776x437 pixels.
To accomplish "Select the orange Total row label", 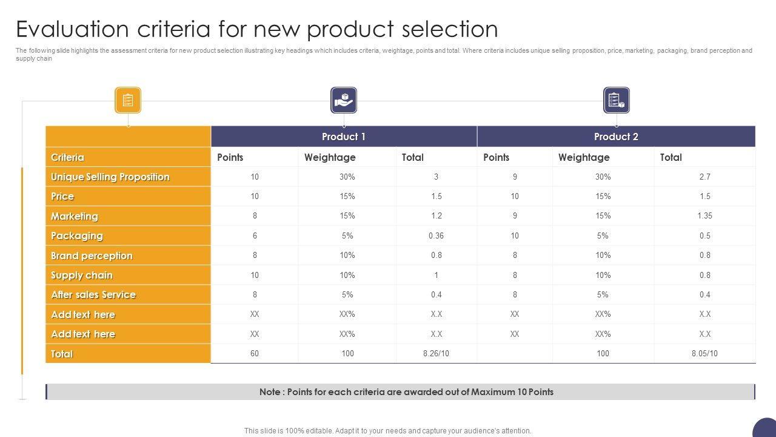I will click(62, 354).
